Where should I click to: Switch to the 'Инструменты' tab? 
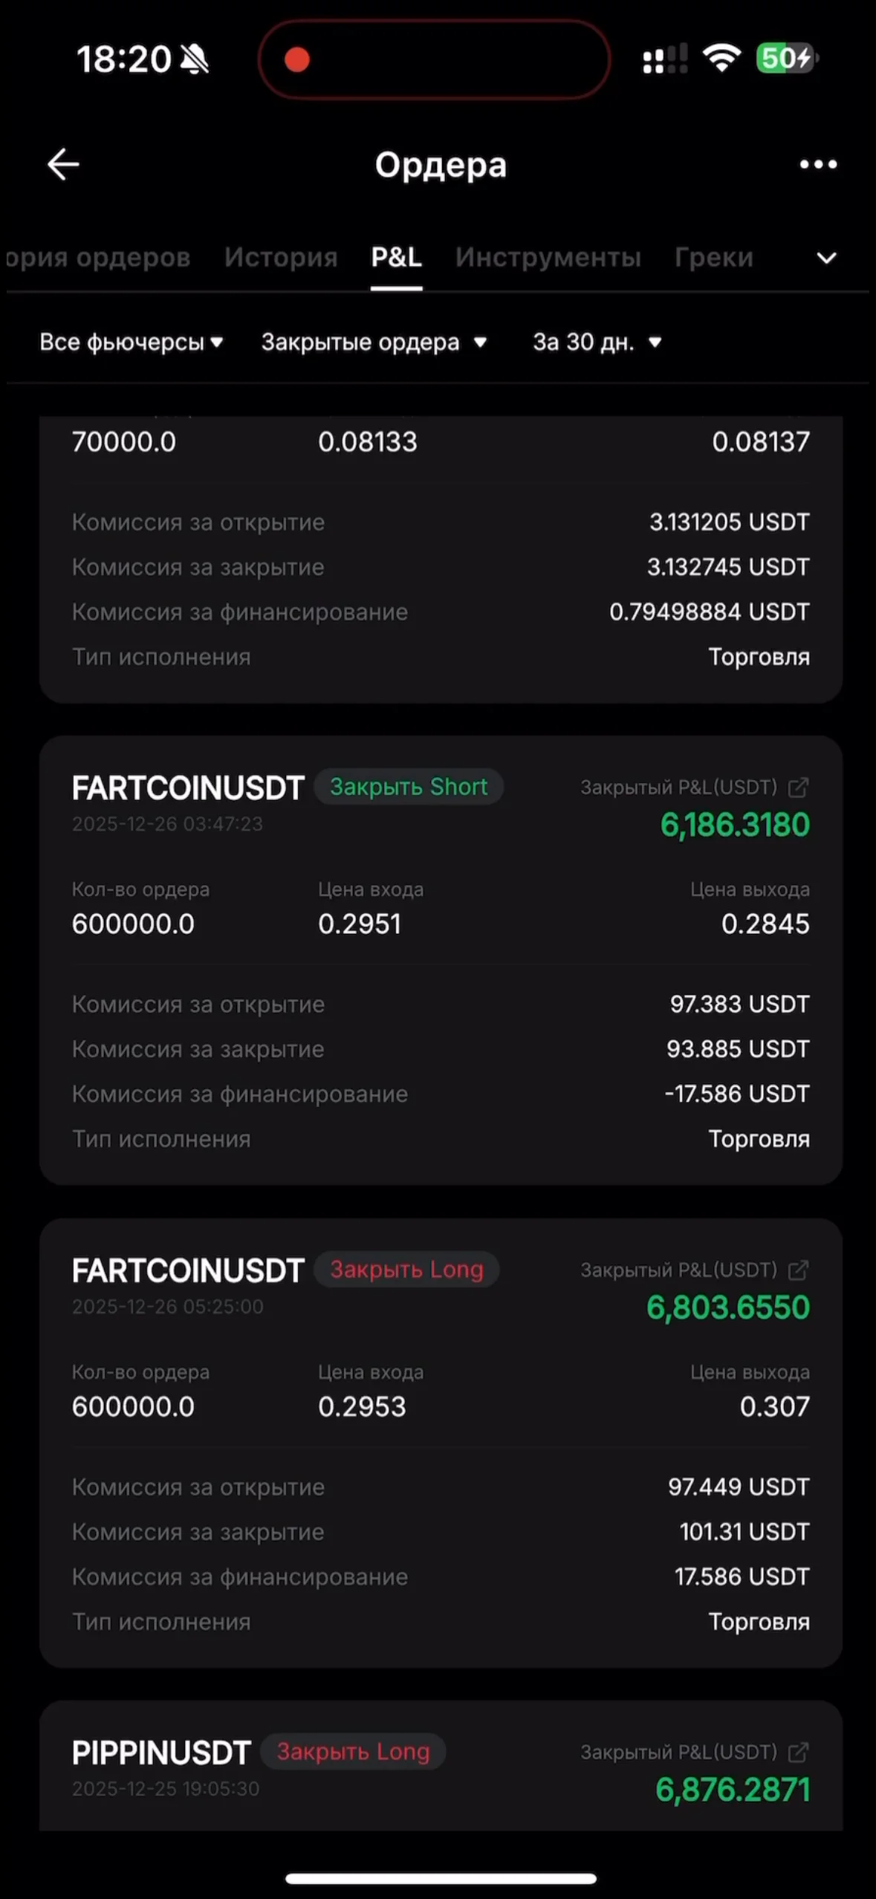[x=548, y=257]
